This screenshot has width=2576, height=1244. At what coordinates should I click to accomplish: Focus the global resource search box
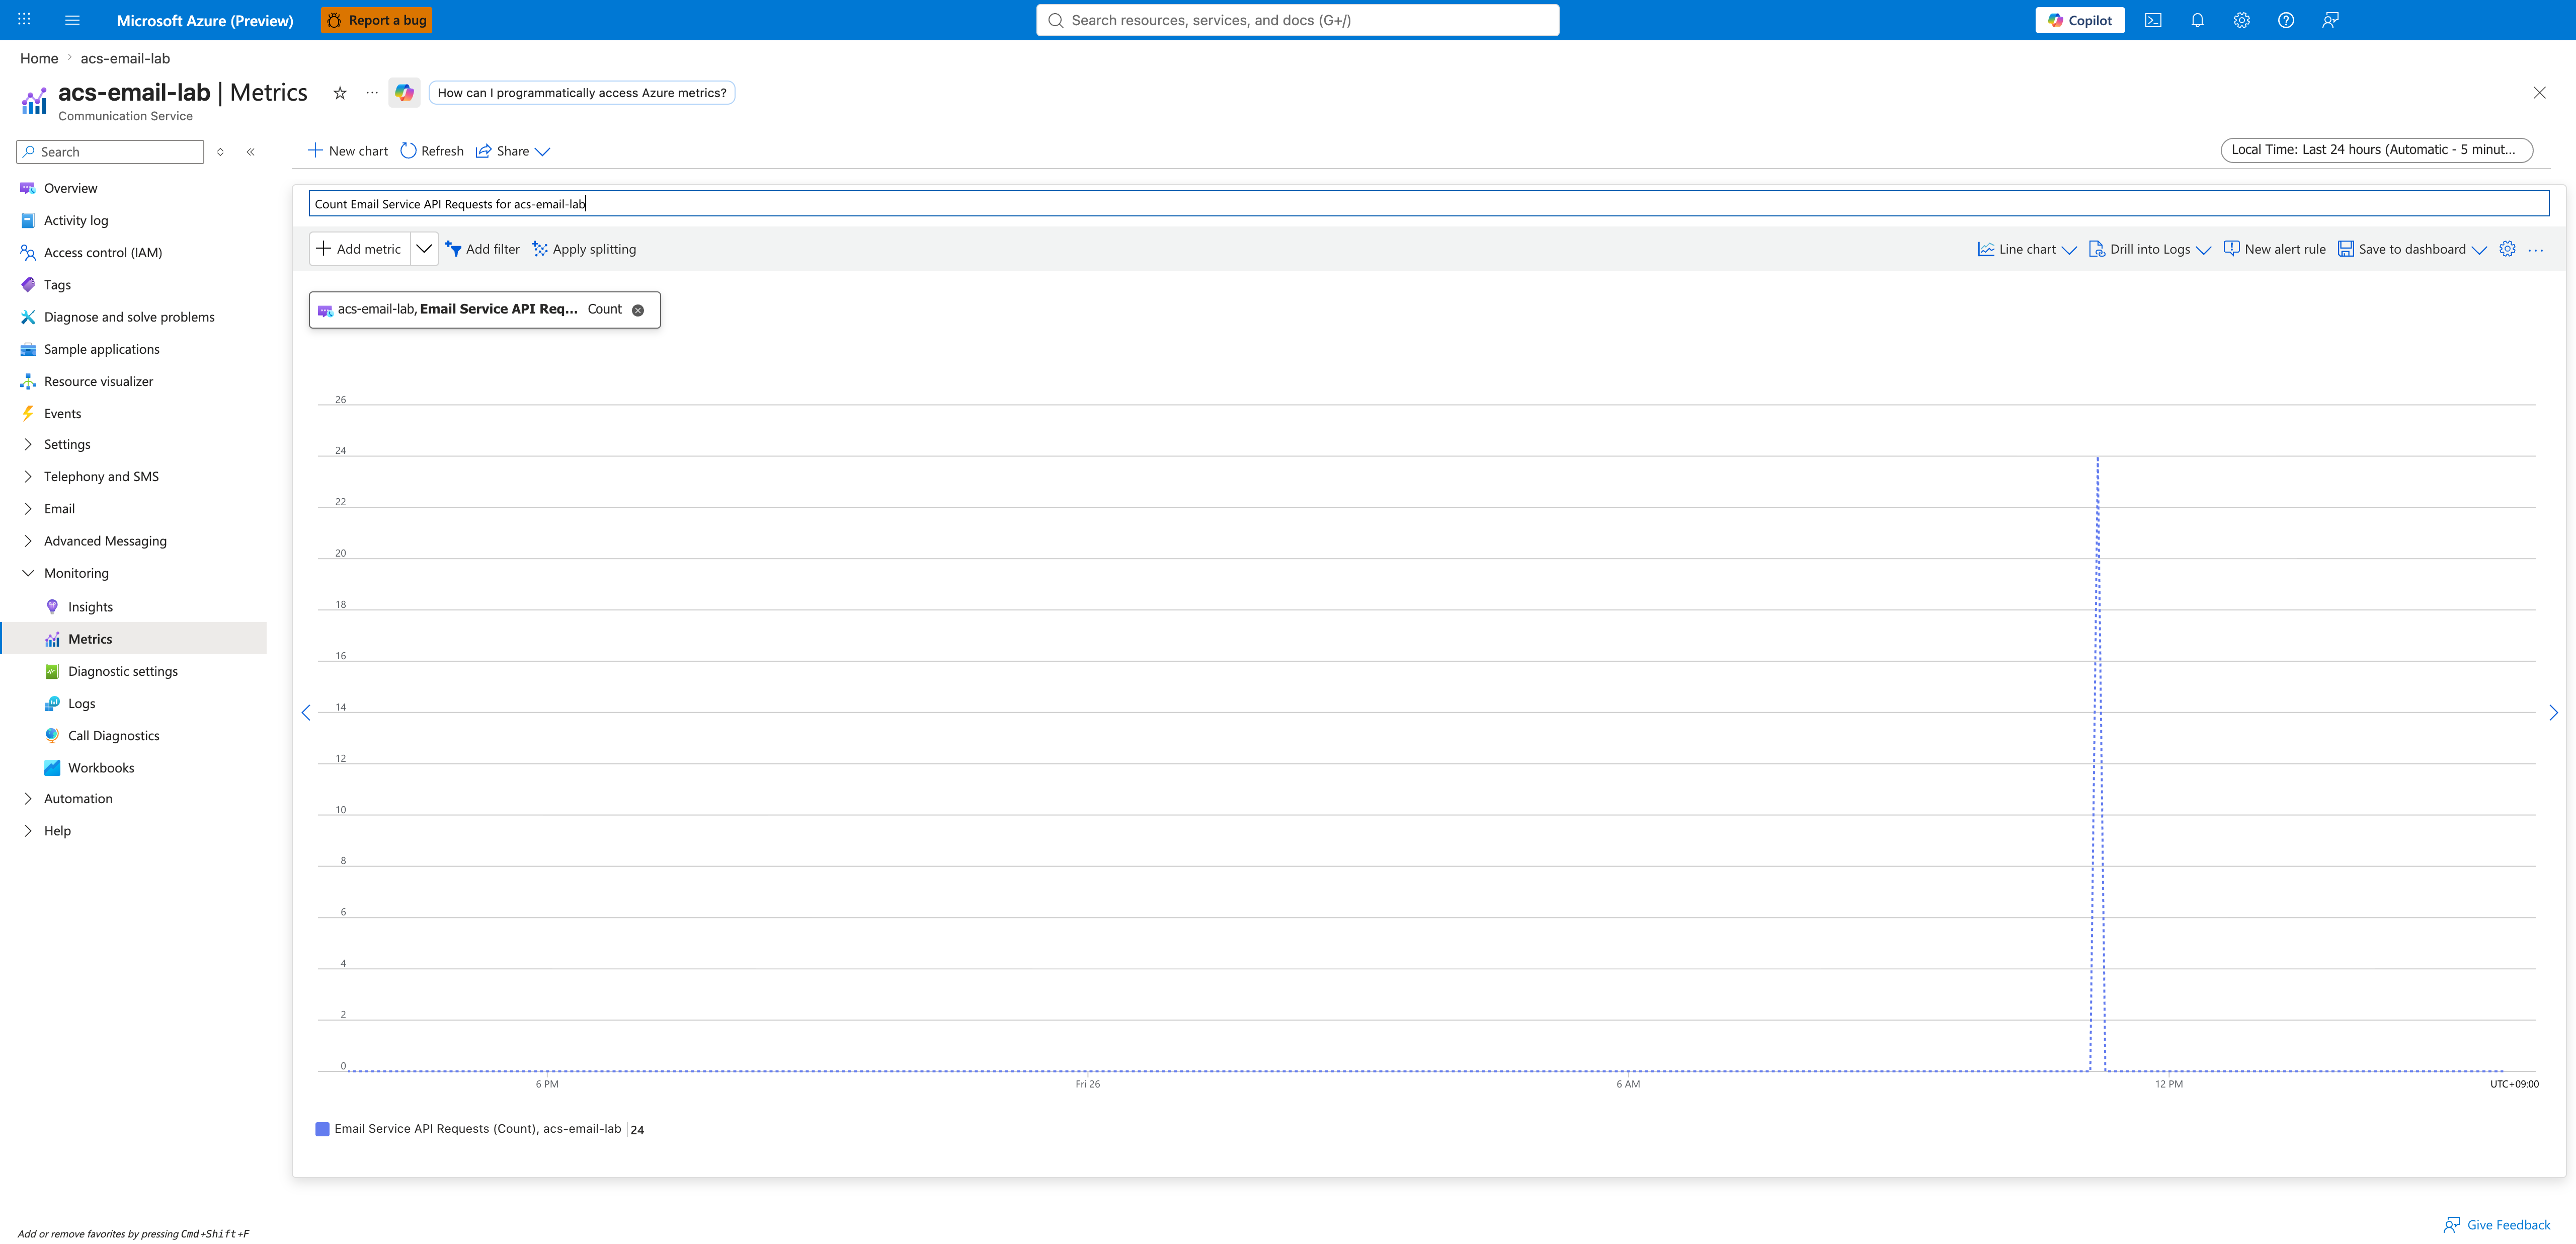tap(1297, 20)
